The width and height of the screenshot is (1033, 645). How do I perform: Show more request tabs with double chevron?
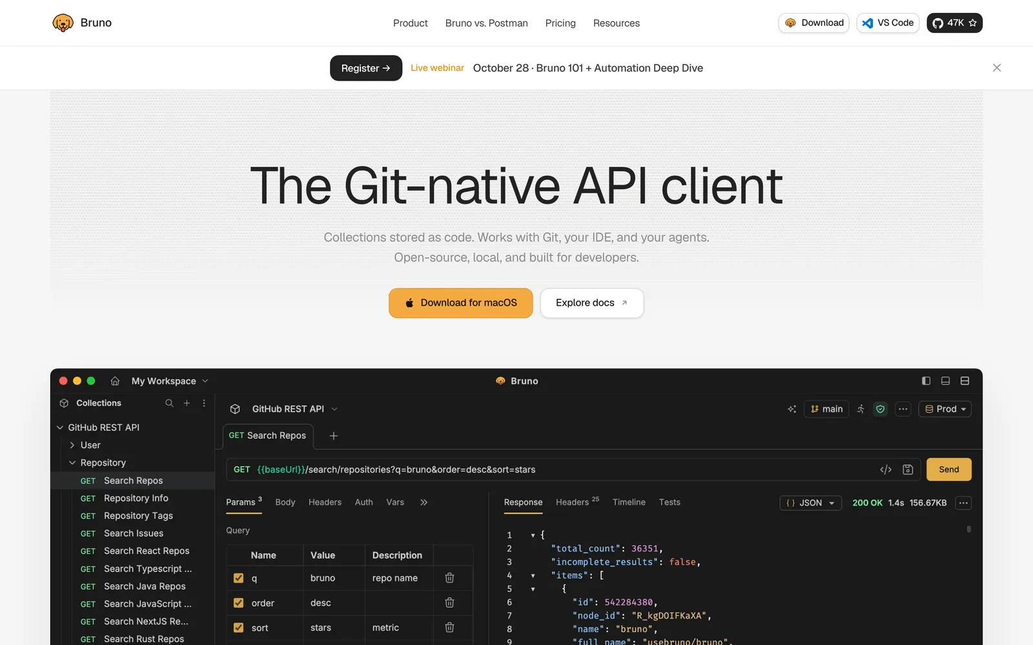tap(424, 502)
